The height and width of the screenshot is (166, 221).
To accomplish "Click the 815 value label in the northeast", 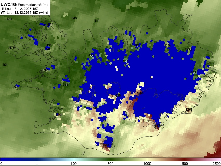I will (167, 45).
